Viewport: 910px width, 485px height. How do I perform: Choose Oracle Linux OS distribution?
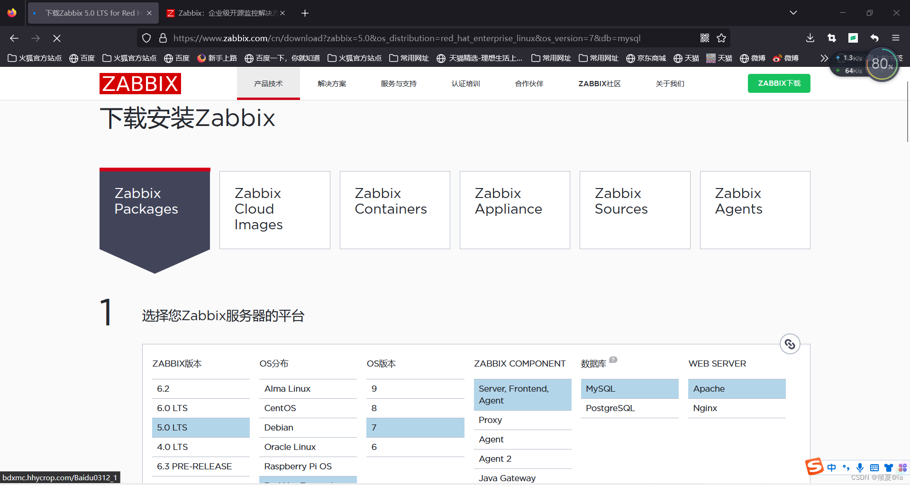[x=308, y=447]
